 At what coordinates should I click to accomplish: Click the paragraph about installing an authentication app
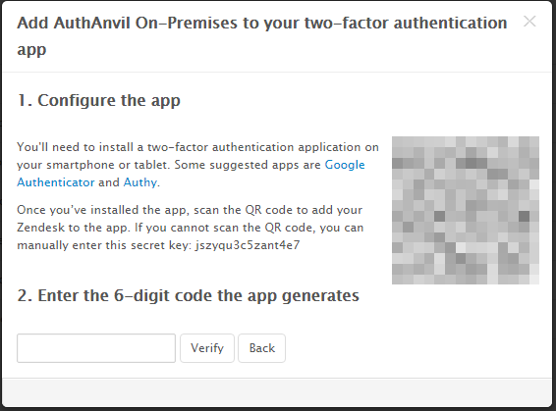pyautogui.click(x=197, y=165)
